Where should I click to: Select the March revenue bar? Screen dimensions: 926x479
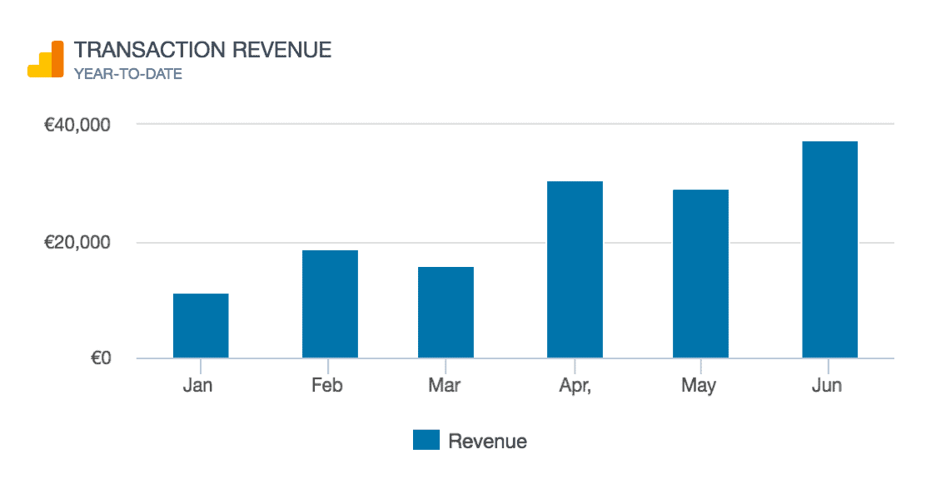point(446,313)
